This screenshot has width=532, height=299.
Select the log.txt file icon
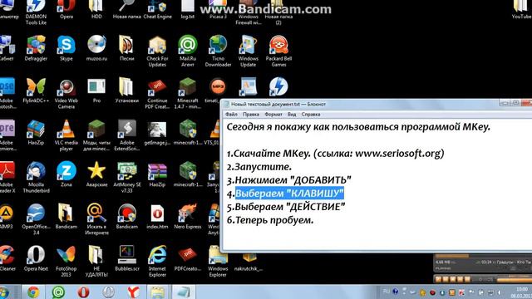coord(188,8)
